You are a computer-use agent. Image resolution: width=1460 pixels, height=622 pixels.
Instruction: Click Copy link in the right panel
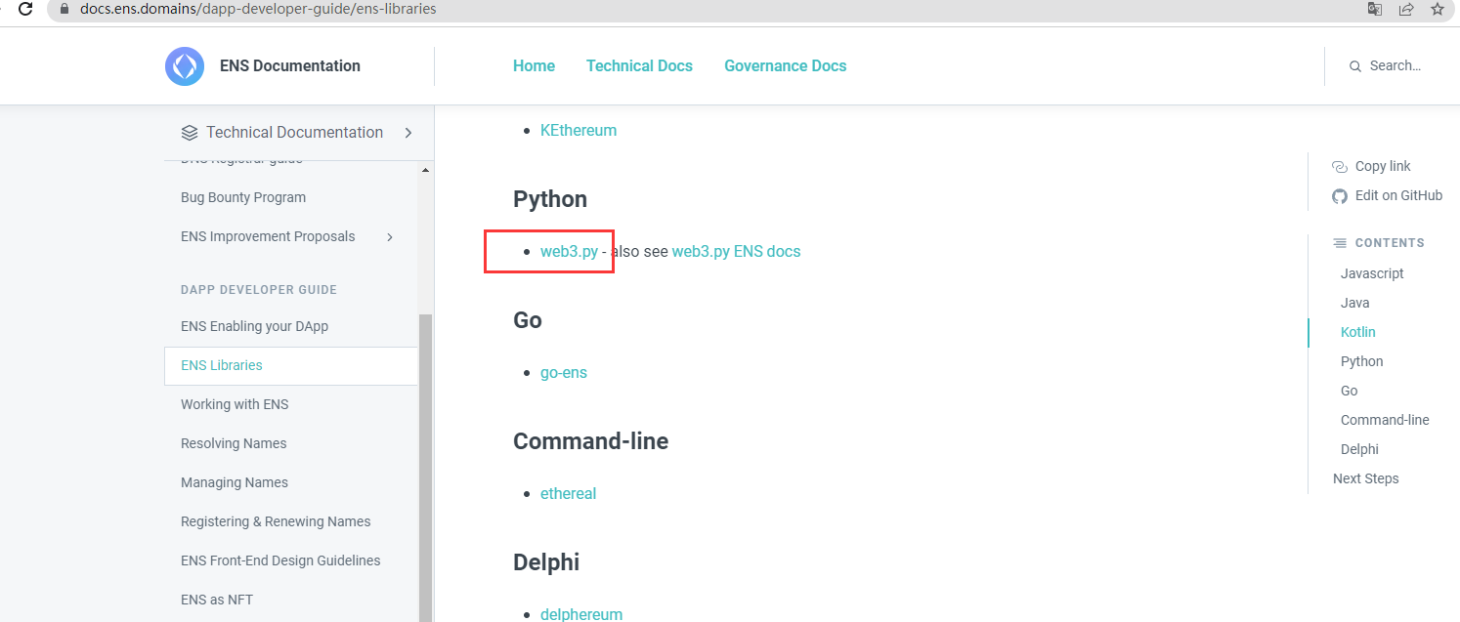(x=1383, y=166)
